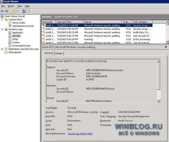The image size is (169, 142).
Task: Click the event list scroll-up arrow
Action: click(167, 22)
